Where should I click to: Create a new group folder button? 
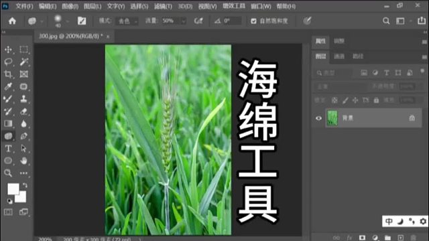tap(387, 238)
